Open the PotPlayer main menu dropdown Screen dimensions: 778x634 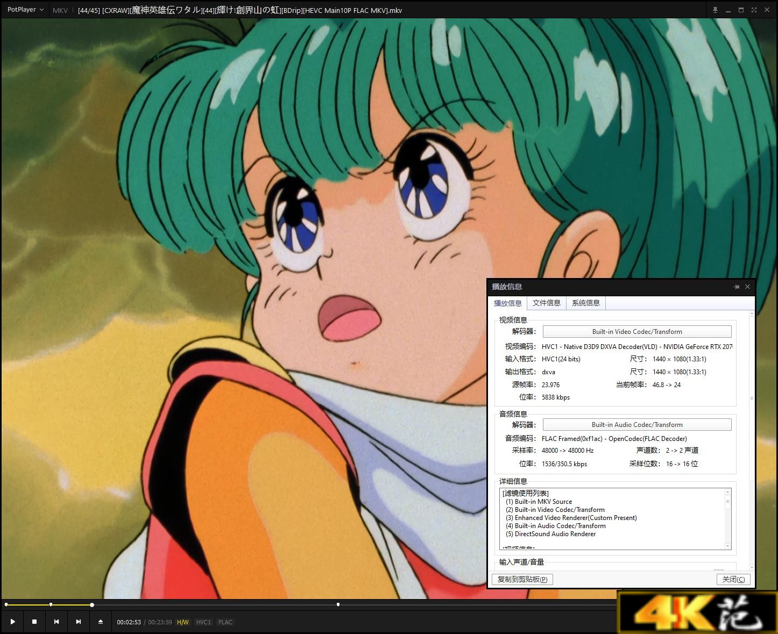tap(25, 10)
